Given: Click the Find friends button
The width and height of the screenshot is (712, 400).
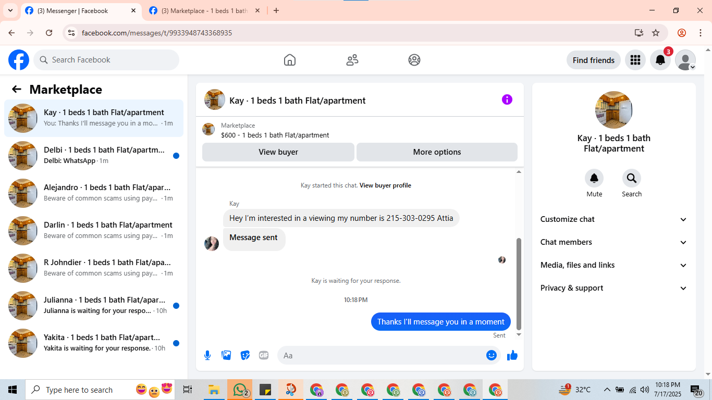Looking at the screenshot, I should pyautogui.click(x=594, y=60).
